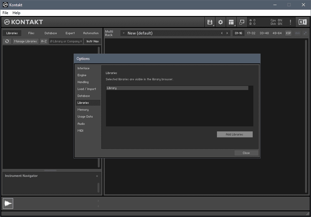Click the exclamation panic button
Image resolution: width=311 pixels, height=217 pixels.
tap(290, 22)
